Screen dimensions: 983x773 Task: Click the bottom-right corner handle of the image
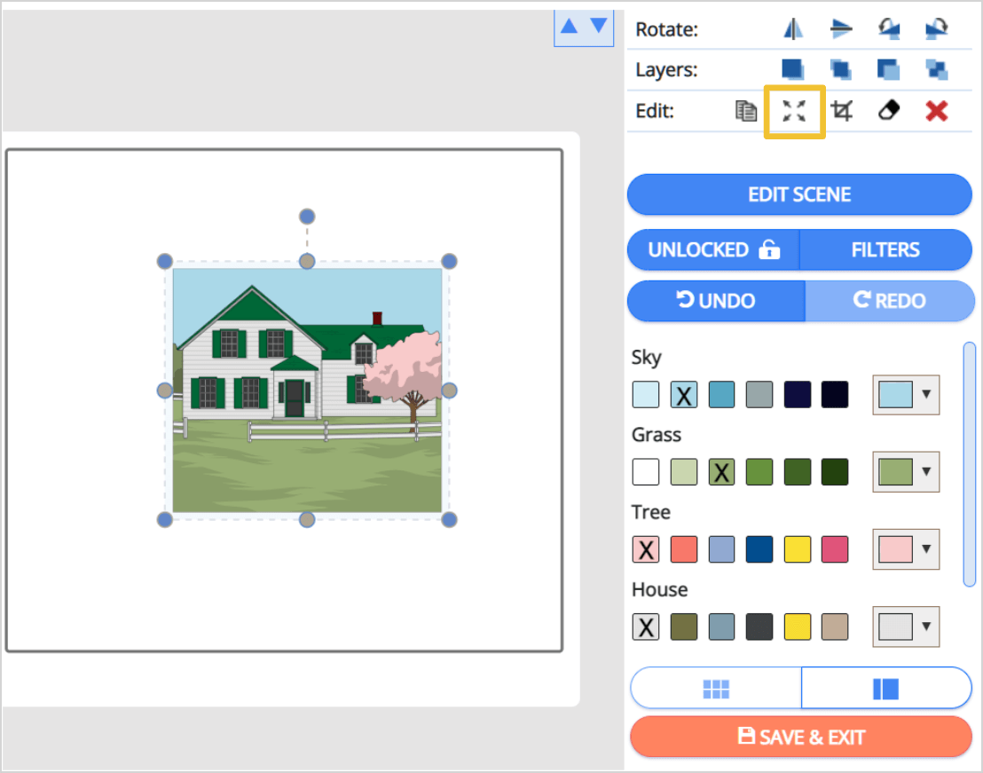(449, 519)
